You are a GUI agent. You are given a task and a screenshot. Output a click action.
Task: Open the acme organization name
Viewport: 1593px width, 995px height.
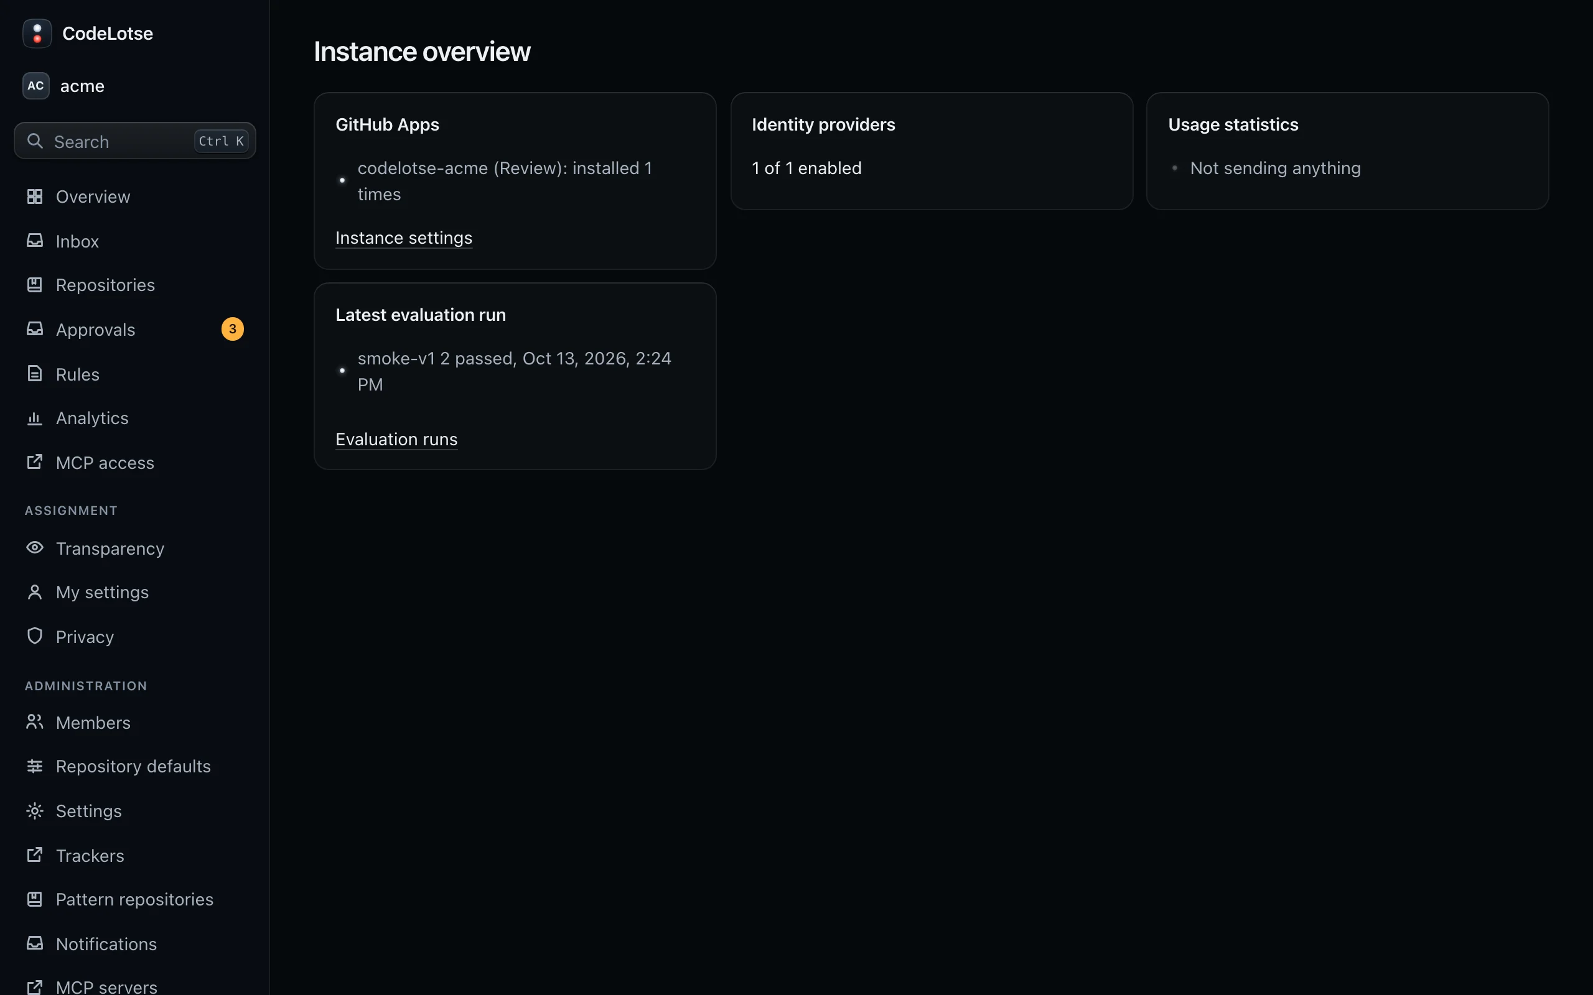(82, 86)
